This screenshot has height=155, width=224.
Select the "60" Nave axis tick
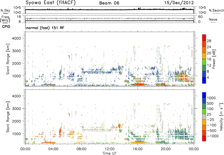[x=200, y=17]
